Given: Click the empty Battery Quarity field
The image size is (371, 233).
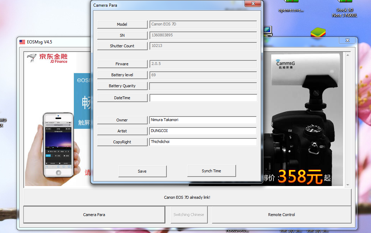Looking at the screenshot, I should 203,86.
